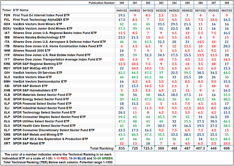This screenshot has width=234, height=166.
Task: Select 'VanEck Vectors Gold Miners ETF' name
Action: (37, 24)
